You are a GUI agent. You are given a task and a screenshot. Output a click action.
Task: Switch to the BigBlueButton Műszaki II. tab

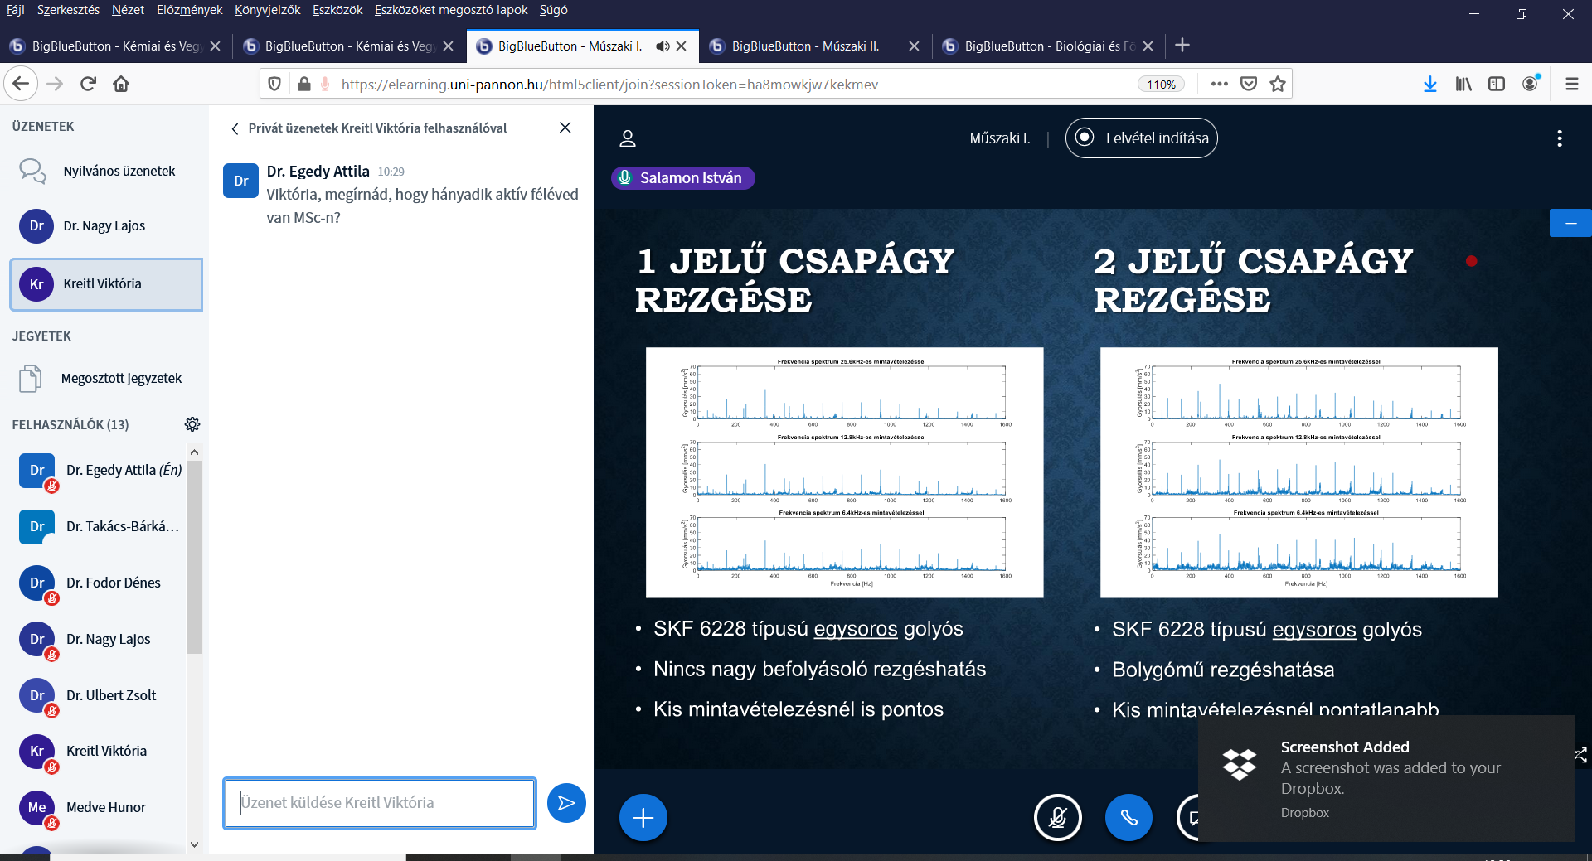coord(804,46)
